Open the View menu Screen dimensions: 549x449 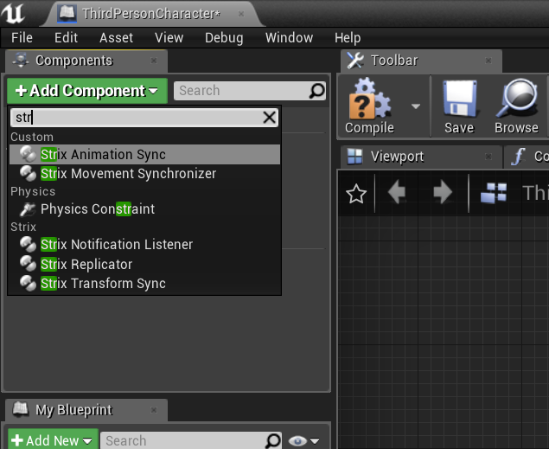coord(169,37)
